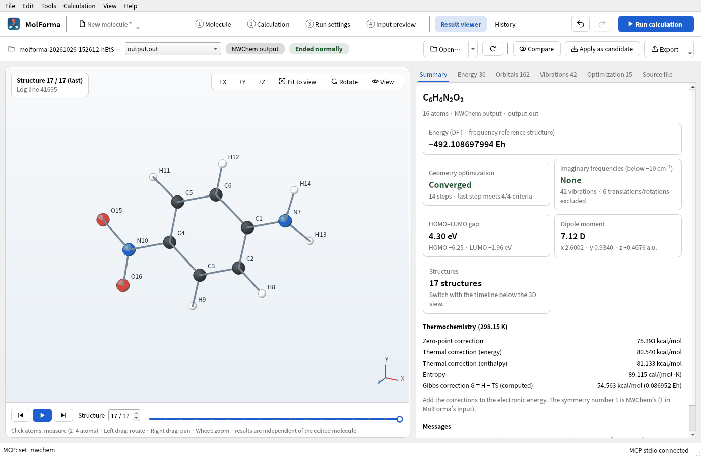Click the reload results icon
Screen dimensions: 701x457
click(493, 49)
